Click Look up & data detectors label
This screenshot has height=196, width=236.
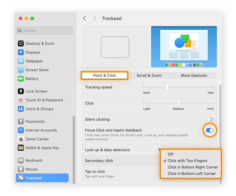click(x=107, y=150)
